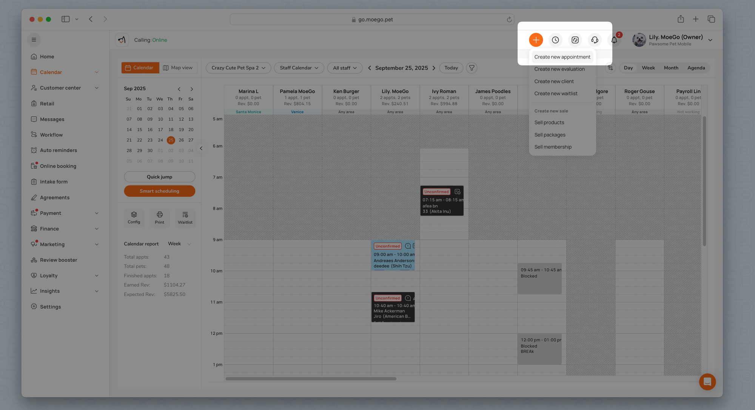755x410 pixels.
Task: Click the Smart scheduling button
Action: click(159, 191)
